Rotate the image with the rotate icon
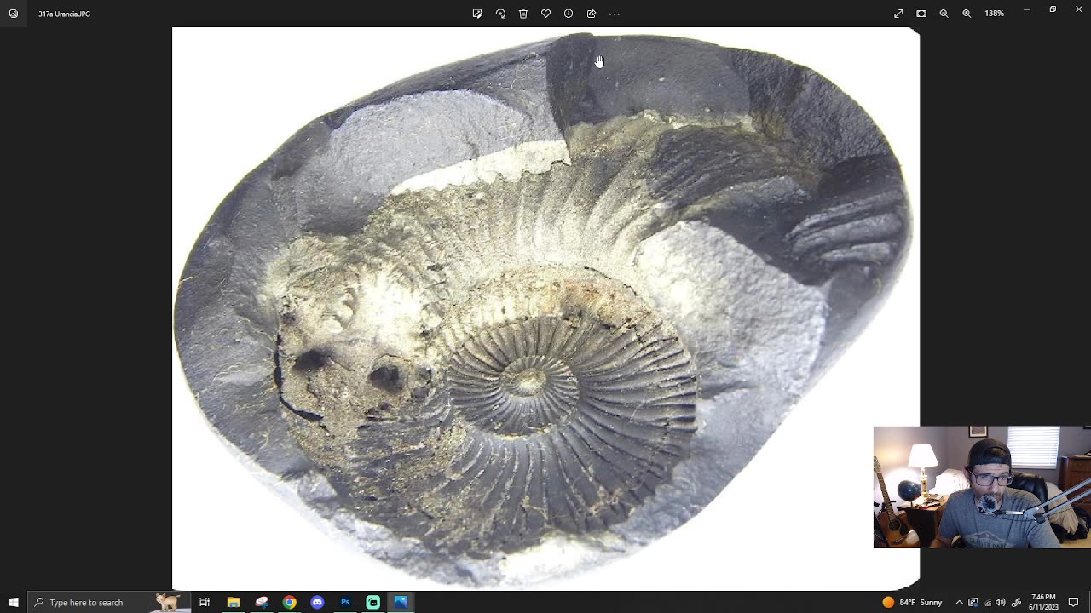 pos(500,14)
